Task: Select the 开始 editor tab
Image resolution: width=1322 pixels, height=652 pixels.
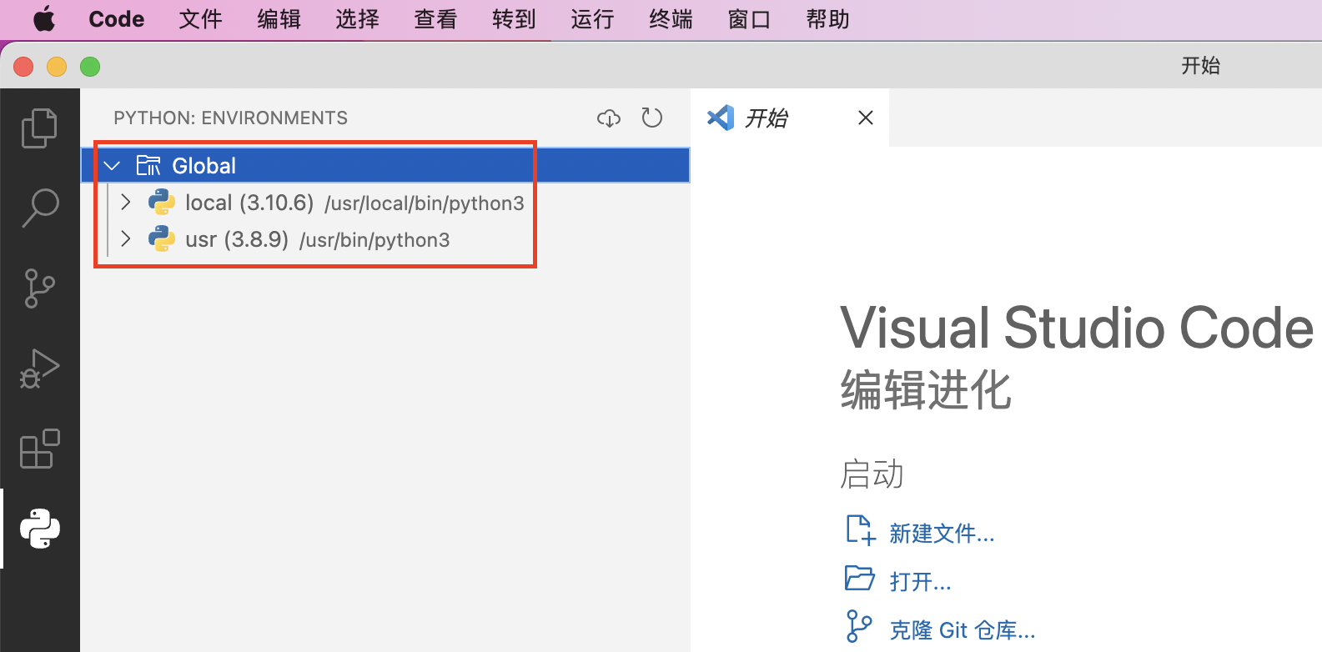Action: (x=790, y=118)
